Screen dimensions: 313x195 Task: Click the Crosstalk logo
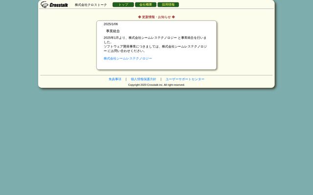[x=54, y=4]
